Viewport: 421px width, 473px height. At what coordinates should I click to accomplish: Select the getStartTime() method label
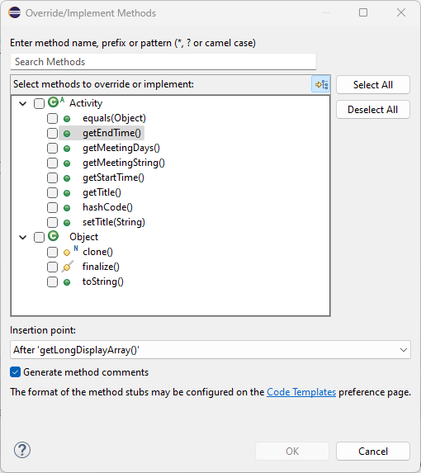[x=113, y=177]
